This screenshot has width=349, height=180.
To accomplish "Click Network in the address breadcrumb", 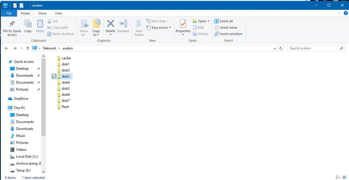I will 50,48.
